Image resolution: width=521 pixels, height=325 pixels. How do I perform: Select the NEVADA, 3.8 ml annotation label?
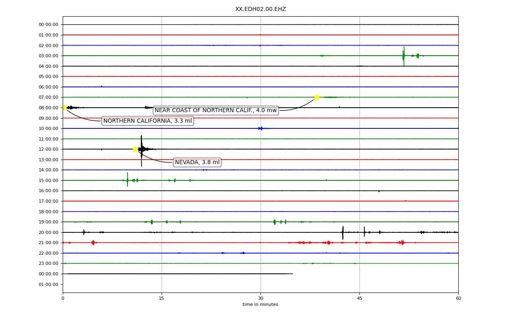click(x=197, y=162)
